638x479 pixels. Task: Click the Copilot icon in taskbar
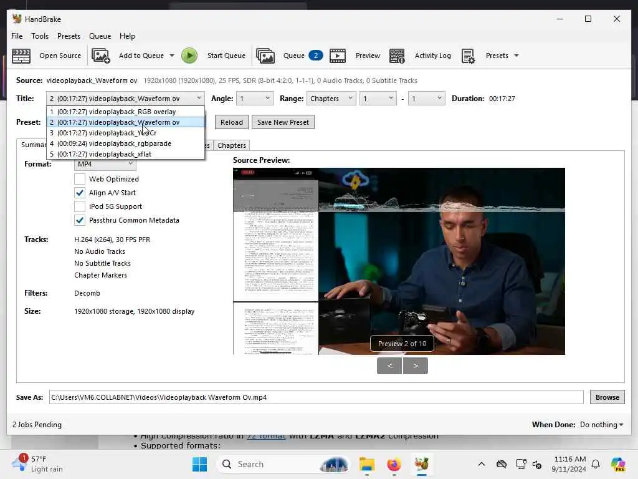pos(617,464)
